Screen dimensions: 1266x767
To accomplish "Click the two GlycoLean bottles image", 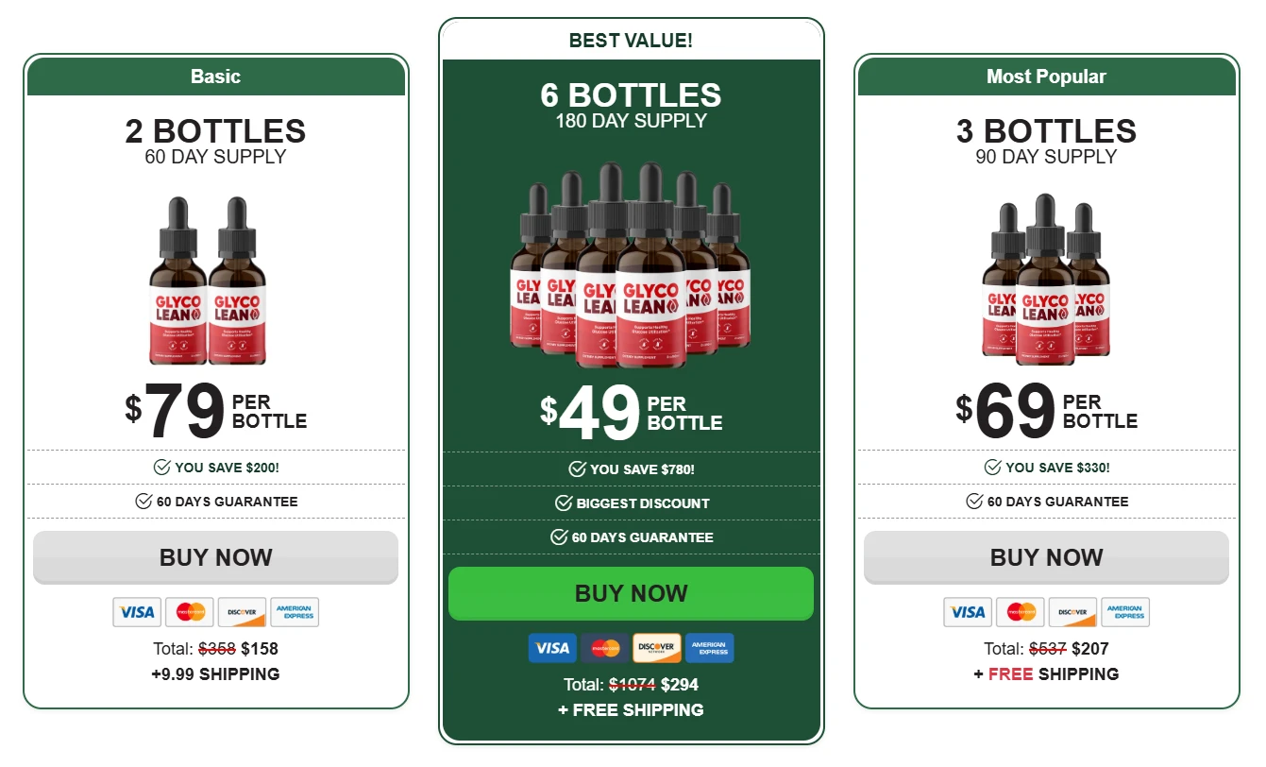I will point(208,281).
